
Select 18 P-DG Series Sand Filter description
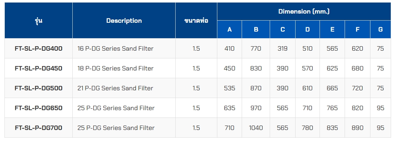tap(115, 68)
